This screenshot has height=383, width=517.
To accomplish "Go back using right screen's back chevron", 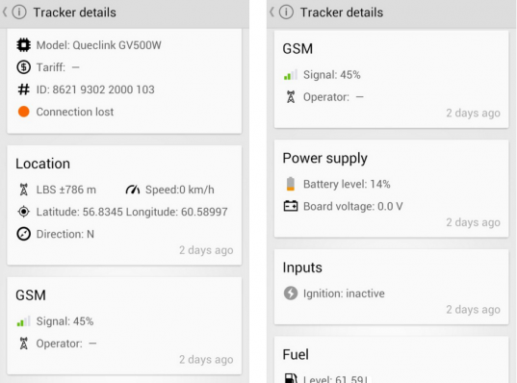I will point(271,13).
